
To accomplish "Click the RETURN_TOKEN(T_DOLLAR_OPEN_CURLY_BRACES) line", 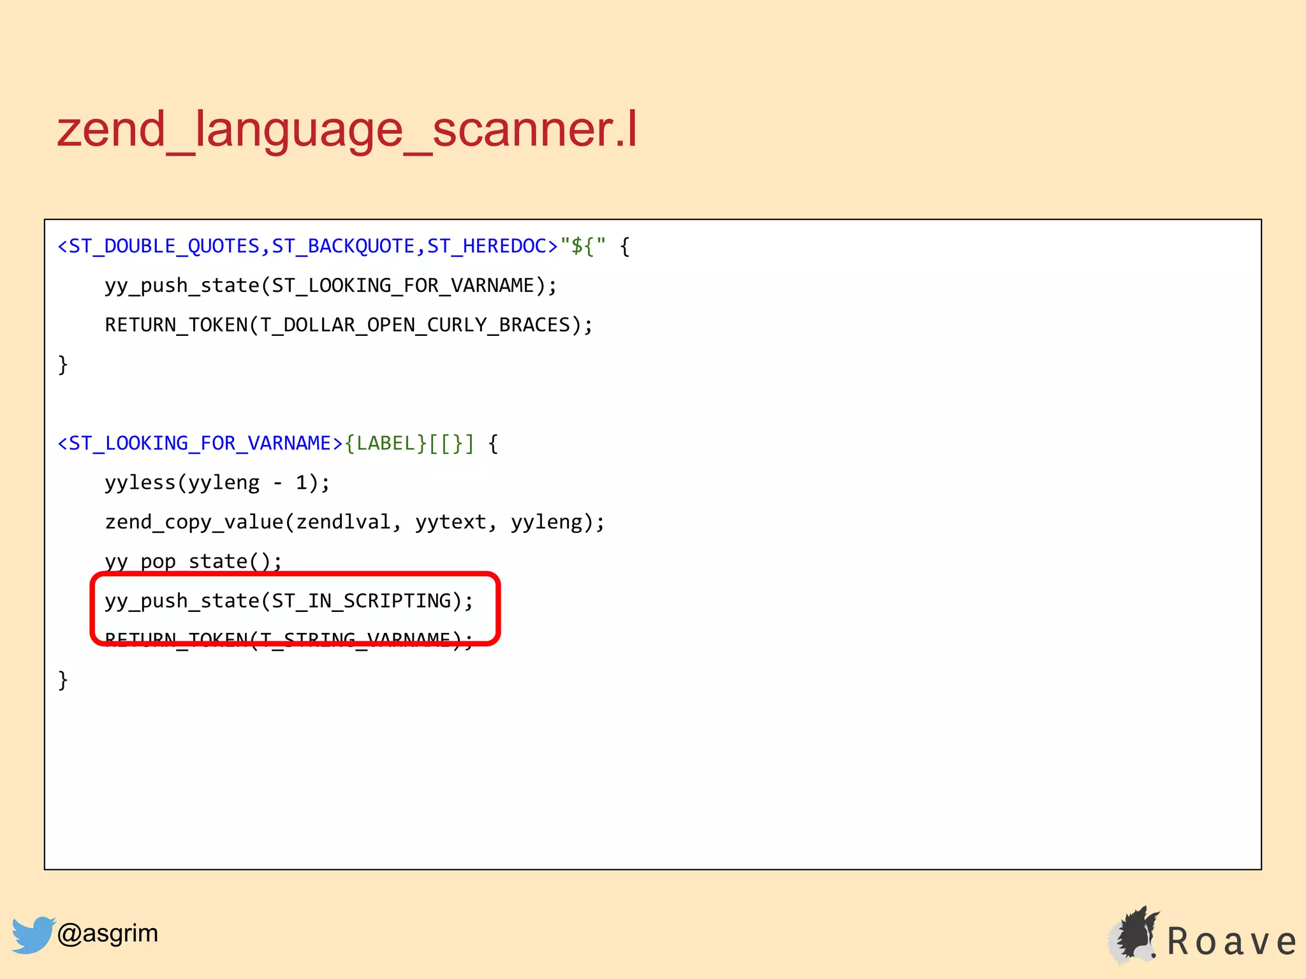I will click(349, 325).
